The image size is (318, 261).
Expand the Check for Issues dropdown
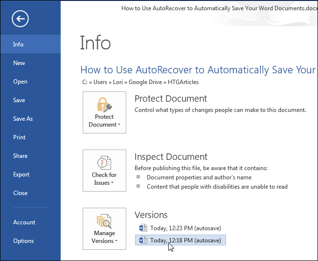click(112, 183)
